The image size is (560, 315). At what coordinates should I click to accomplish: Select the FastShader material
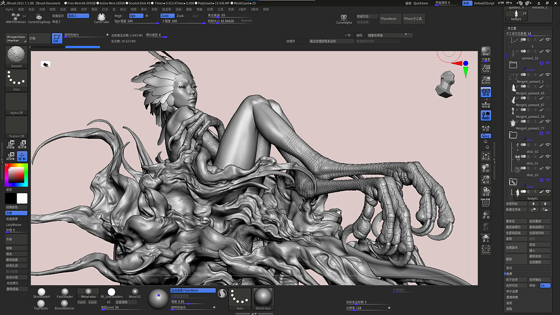coord(64,293)
